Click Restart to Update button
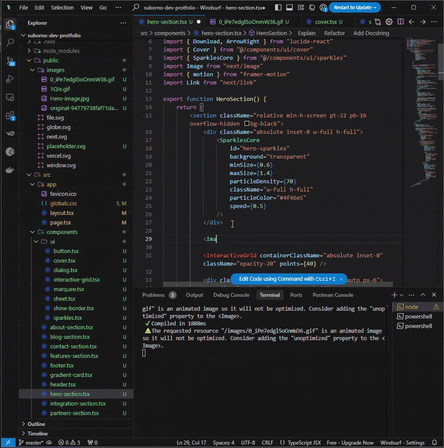 coord(355,7)
